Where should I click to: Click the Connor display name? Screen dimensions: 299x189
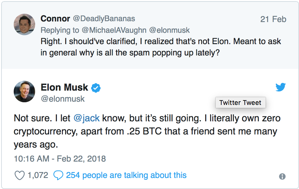point(55,19)
